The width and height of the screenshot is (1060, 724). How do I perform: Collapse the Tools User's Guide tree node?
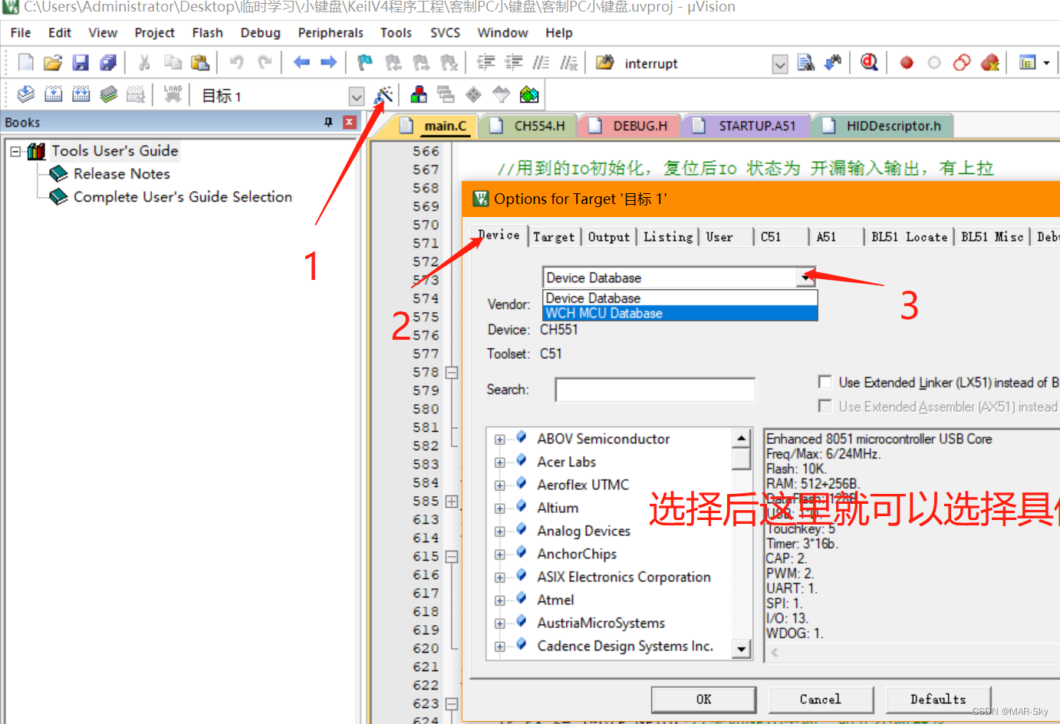coord(15,152)
